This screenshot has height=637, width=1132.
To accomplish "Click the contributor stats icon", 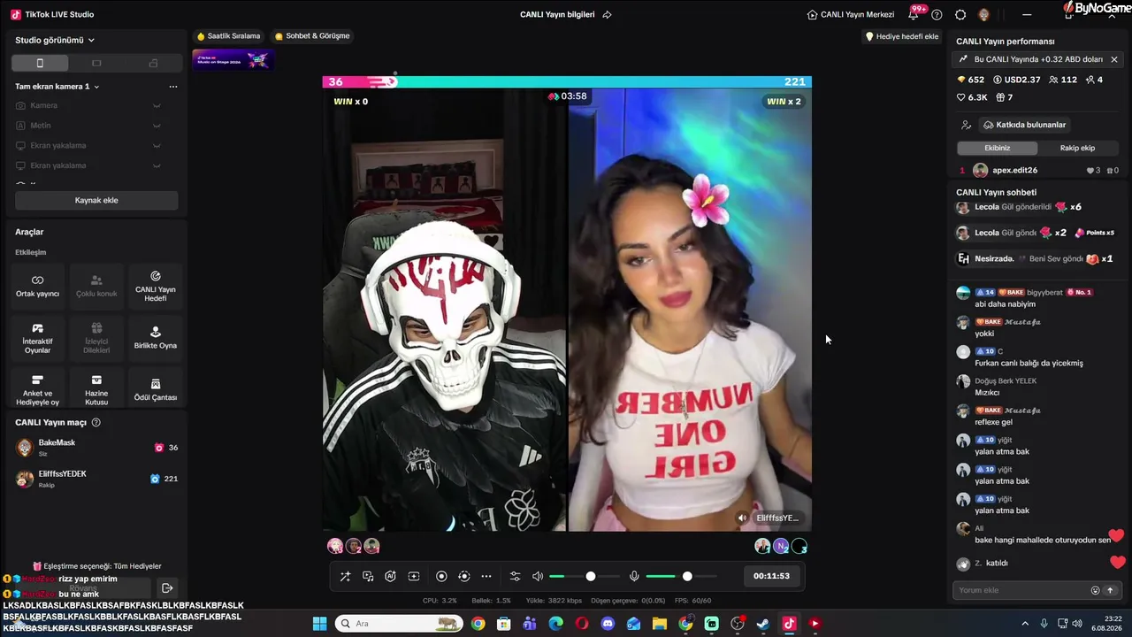I will coord(966,125).
